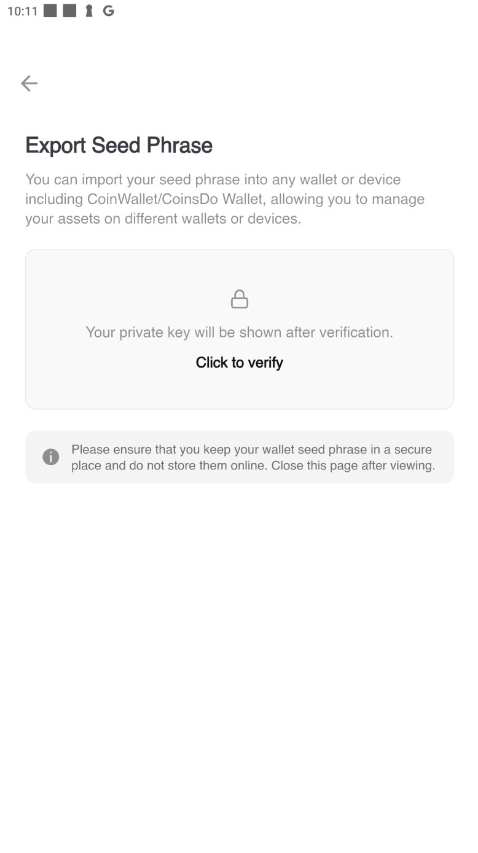478x853 pixels.
Task: Select the Export Seed Phrase heading
Action: pyautogui.click(x=119, y=146)
